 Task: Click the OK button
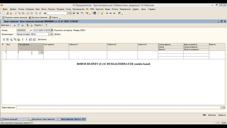[204, 115]
